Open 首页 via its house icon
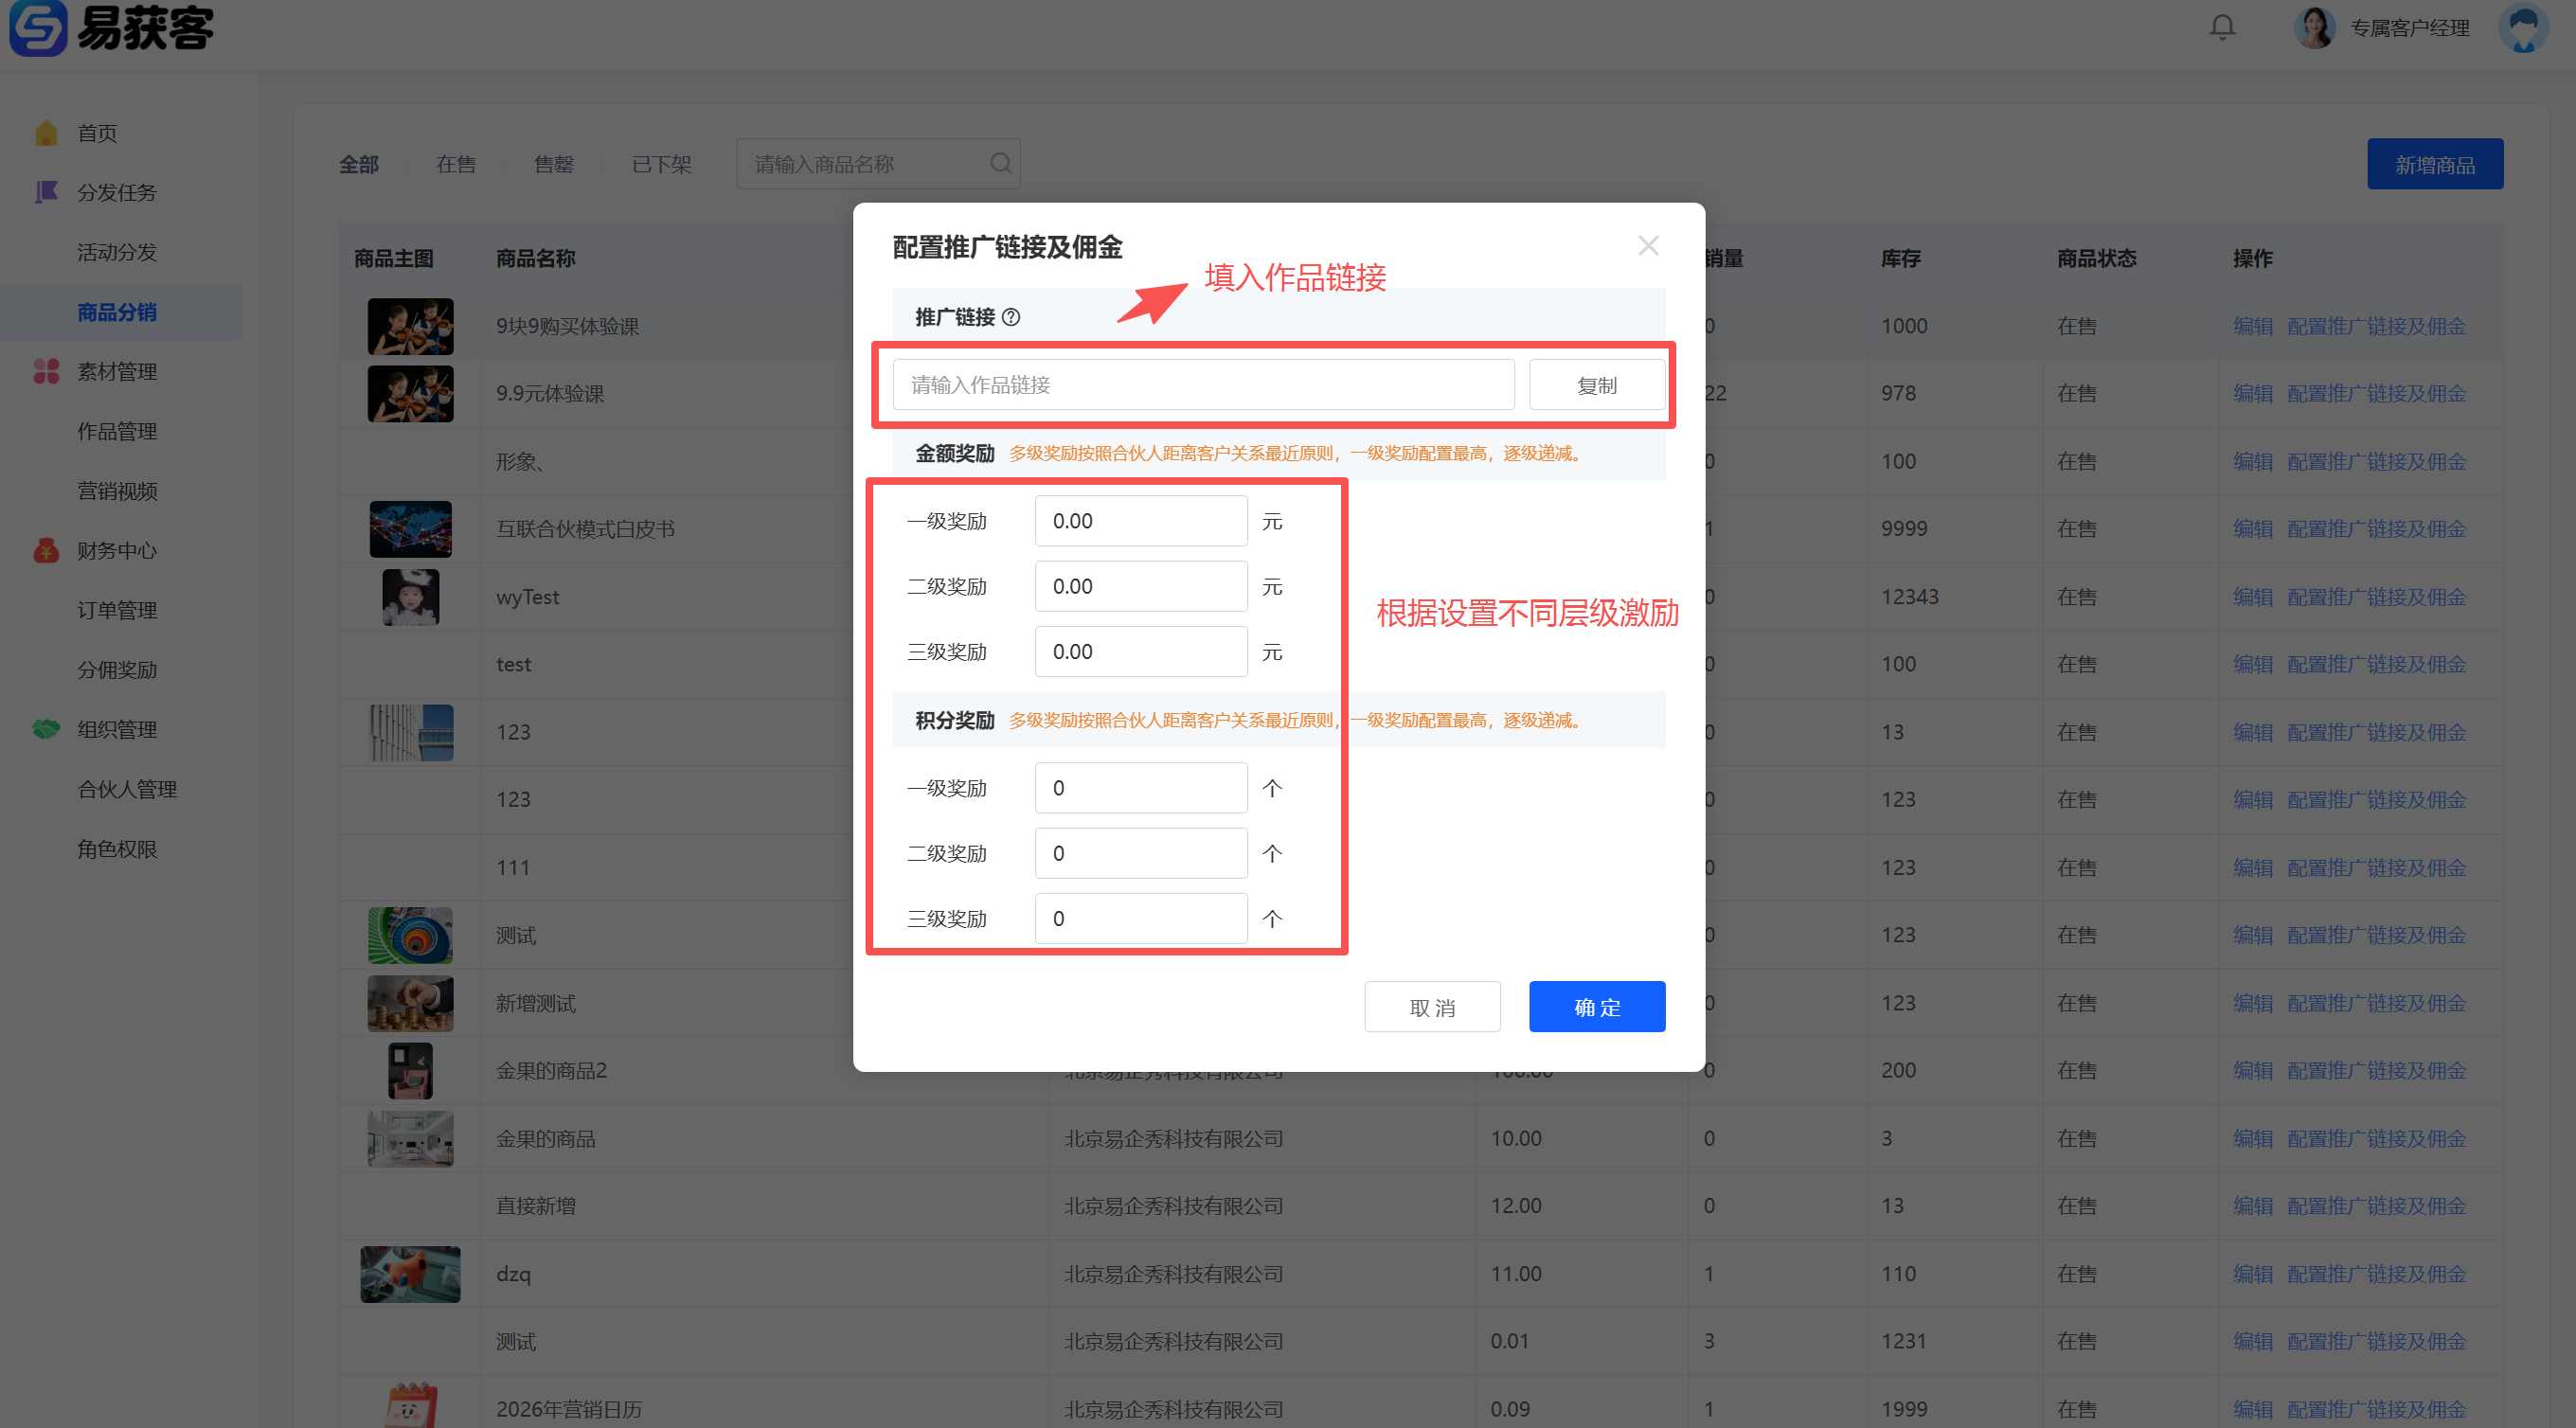The width and height of the screenshot is (2576, 1428). pyautogui.click(x=46, y=133)
